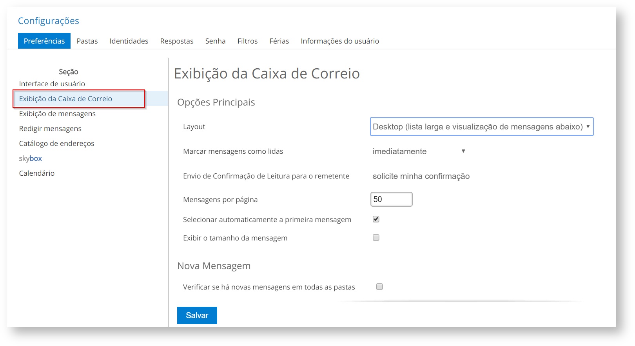Screen dimensions: 635x346
Task: Toggle Exibir o tamanho da mensagem checkbox
Action: pyautogui.click(x=376, y=238)
